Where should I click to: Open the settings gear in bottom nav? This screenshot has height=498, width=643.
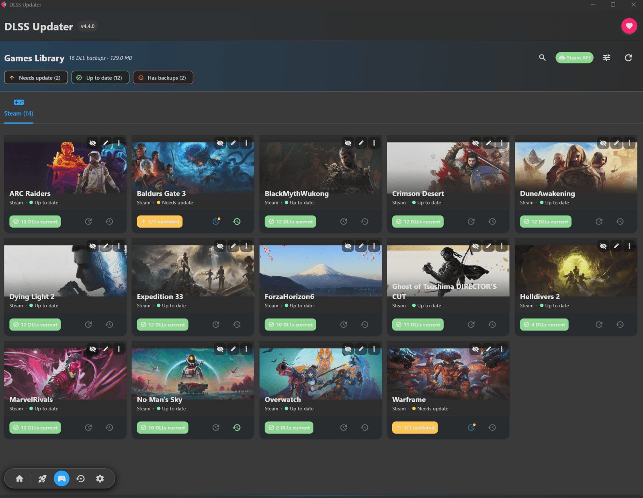coord(100,478)
